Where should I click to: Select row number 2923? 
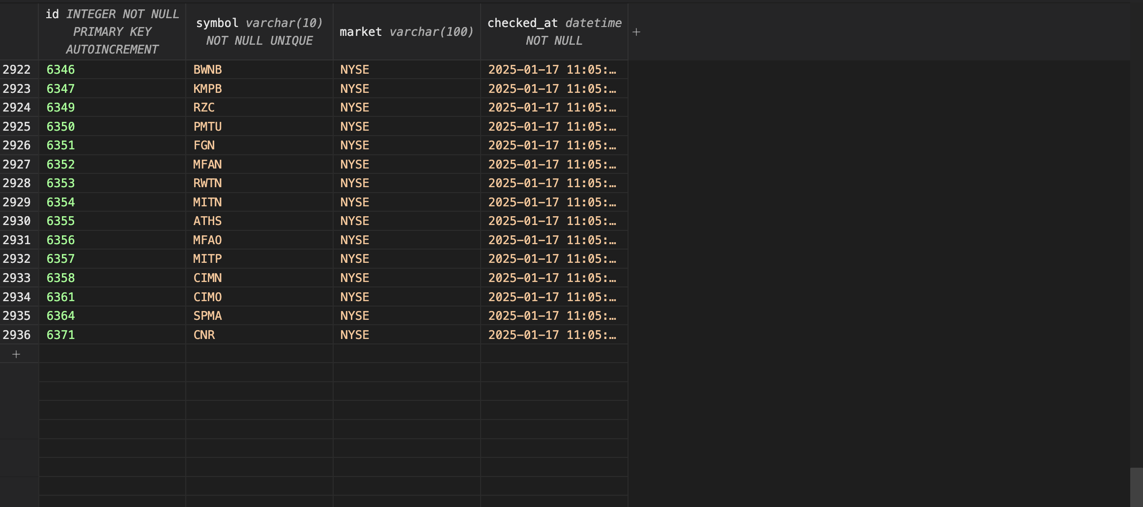19,89
